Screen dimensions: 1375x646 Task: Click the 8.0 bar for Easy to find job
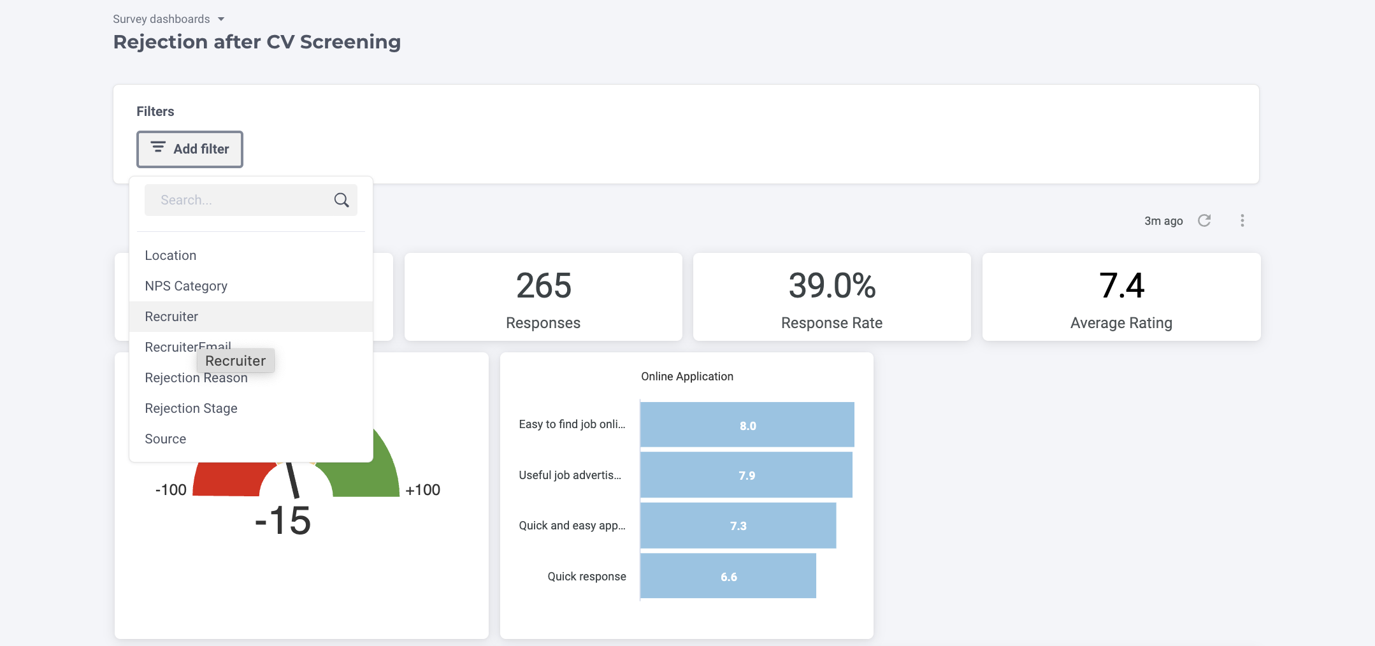pos(747,425)
